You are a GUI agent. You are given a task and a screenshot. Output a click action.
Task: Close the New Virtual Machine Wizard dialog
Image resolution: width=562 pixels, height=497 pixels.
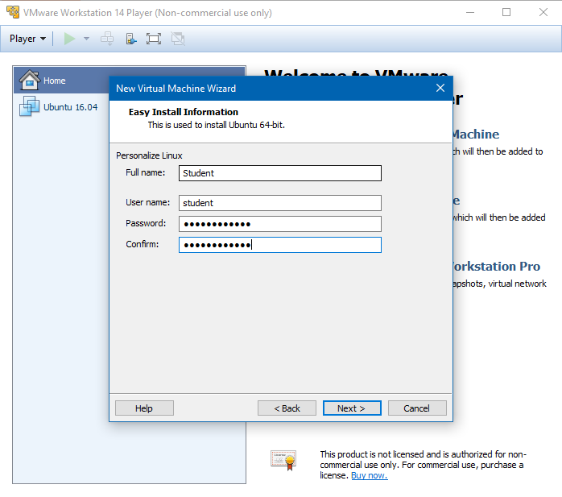coord(440,88)
